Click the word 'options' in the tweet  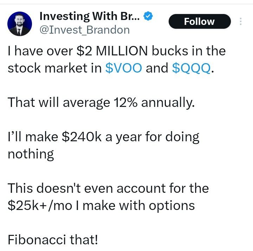click(x=172, y=206)
